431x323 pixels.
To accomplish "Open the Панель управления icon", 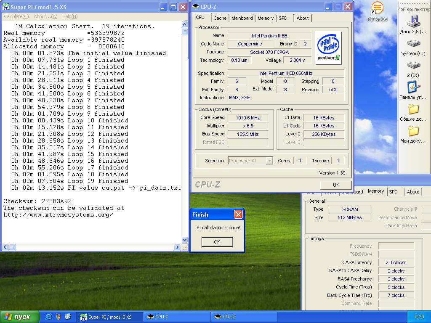I will click(x=413, y=91).
